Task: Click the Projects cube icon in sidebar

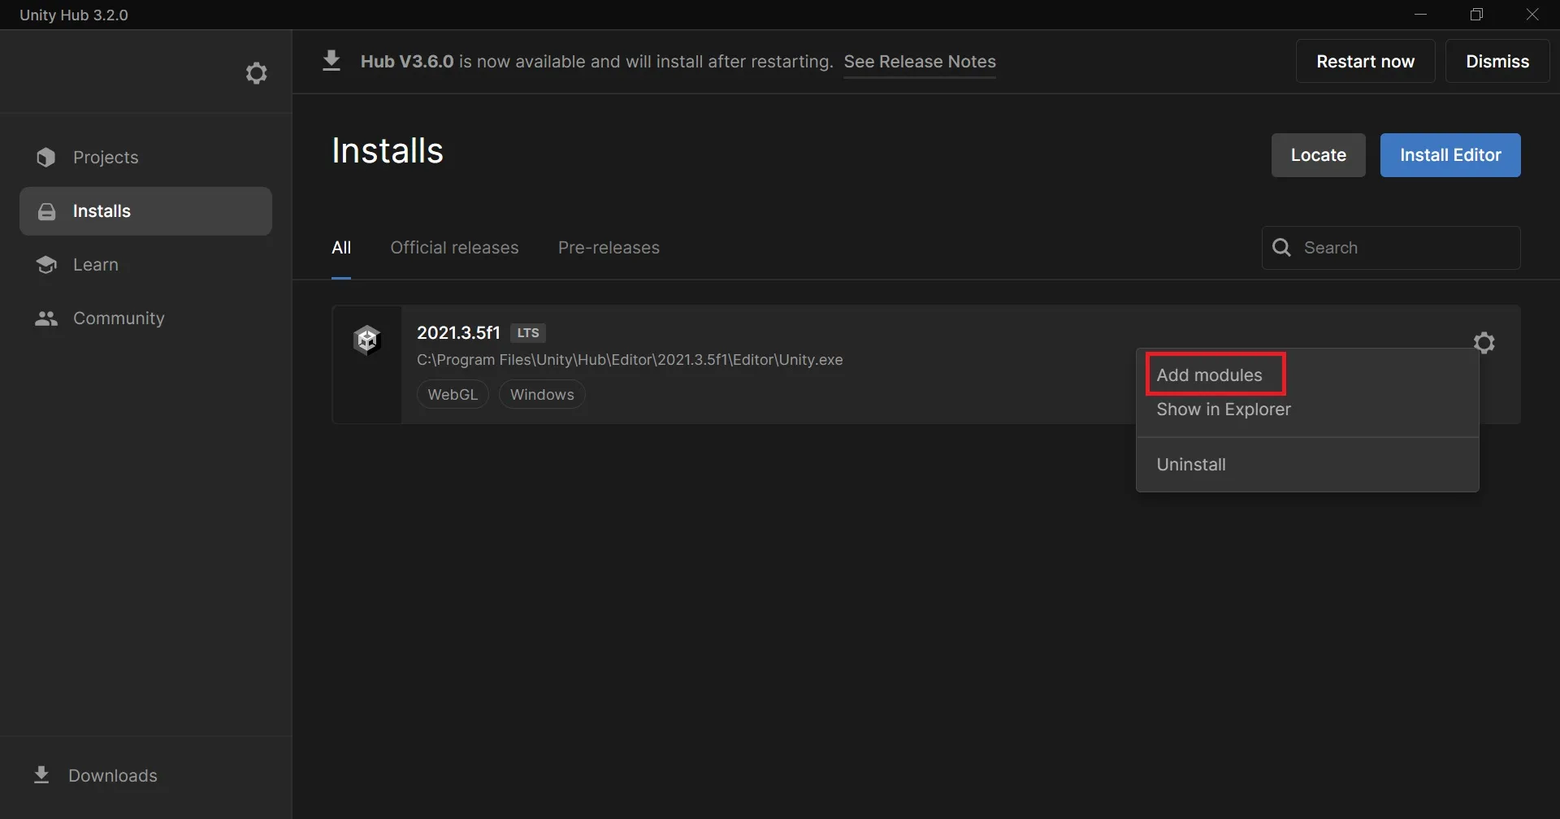Action: pyautogui.click(x=46, y=158)
